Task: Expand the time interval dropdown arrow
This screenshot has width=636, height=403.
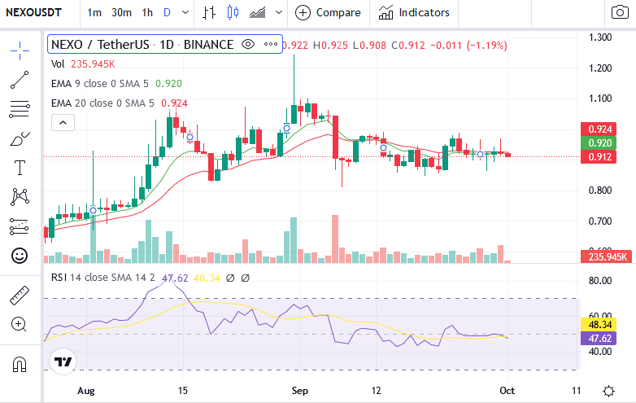Action: [x=185, y=12]
